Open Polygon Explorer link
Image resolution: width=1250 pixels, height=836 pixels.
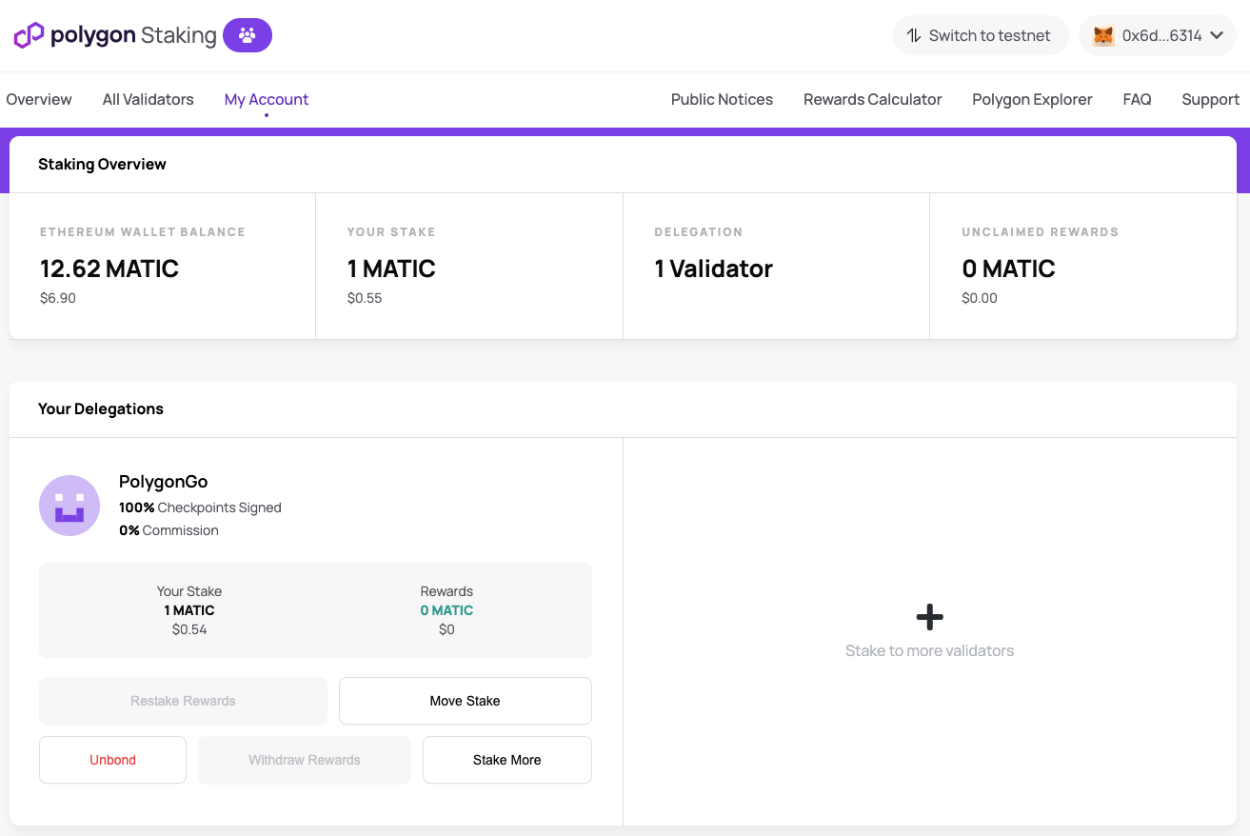tap(1032, 99)
